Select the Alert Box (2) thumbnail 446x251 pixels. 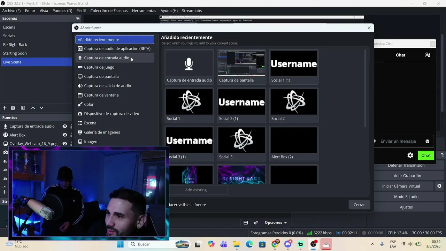[294, 143]
